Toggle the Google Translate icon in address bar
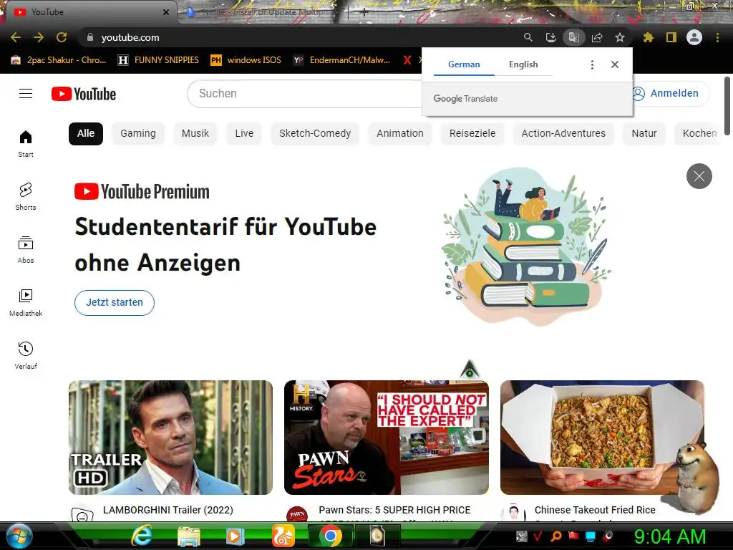This screenshot has height=550, width=733. (x=573, y=37)
